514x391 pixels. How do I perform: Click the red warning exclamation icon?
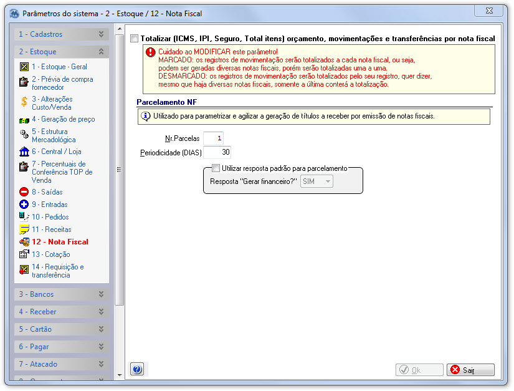coord(151,52)
